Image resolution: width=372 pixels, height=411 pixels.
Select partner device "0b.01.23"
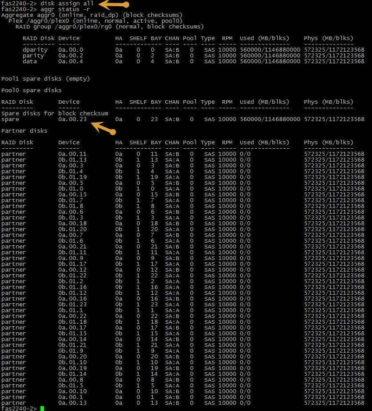tap(72, 304)
